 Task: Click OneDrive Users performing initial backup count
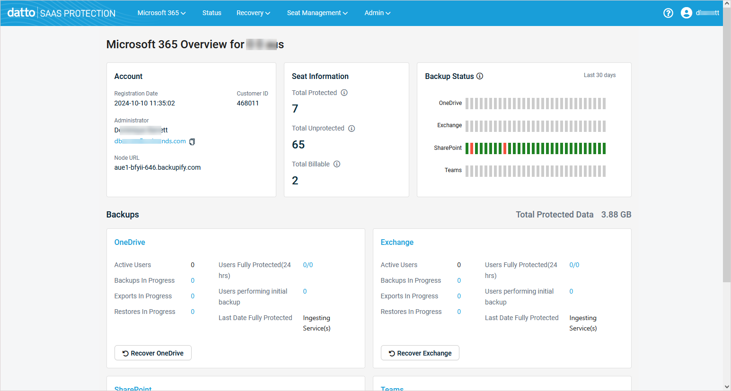coord(305,292)
